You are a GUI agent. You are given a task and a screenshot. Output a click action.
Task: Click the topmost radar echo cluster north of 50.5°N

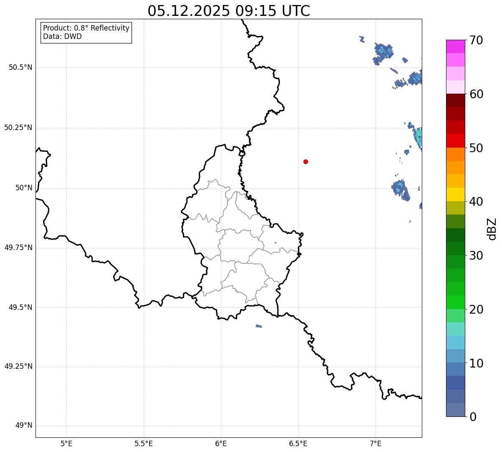point(383,54)
